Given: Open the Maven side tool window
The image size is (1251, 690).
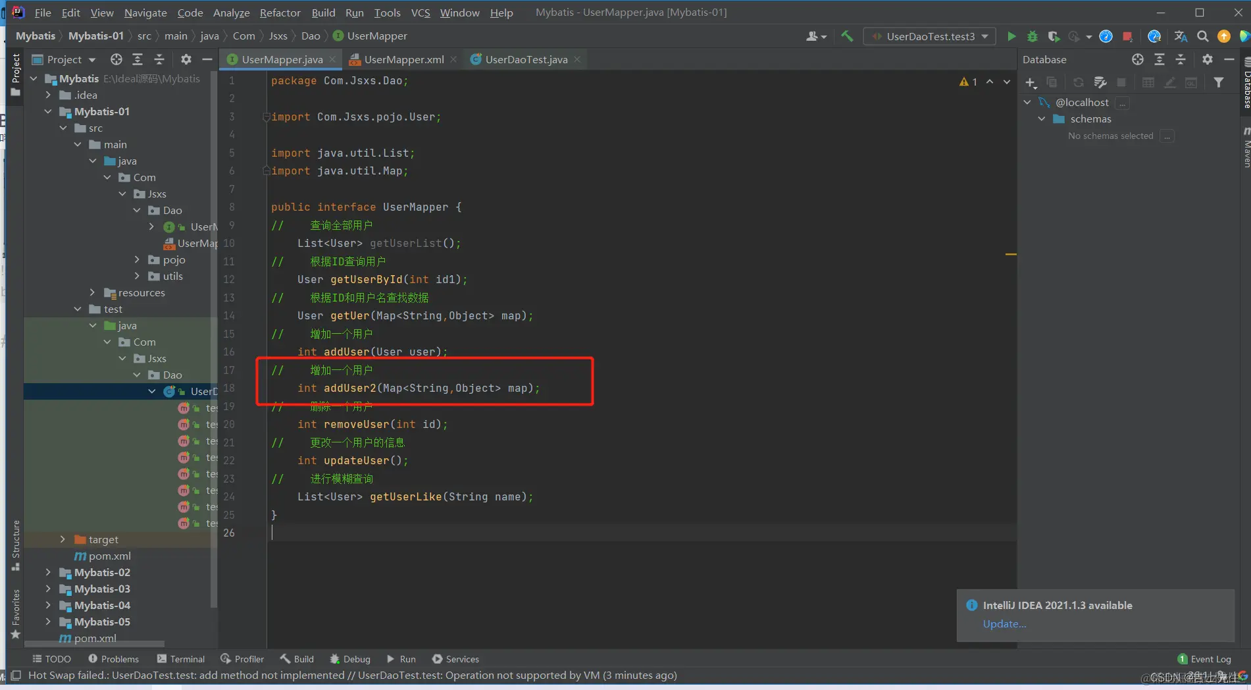Looking at the screenshot, I should pos(1246,148).
